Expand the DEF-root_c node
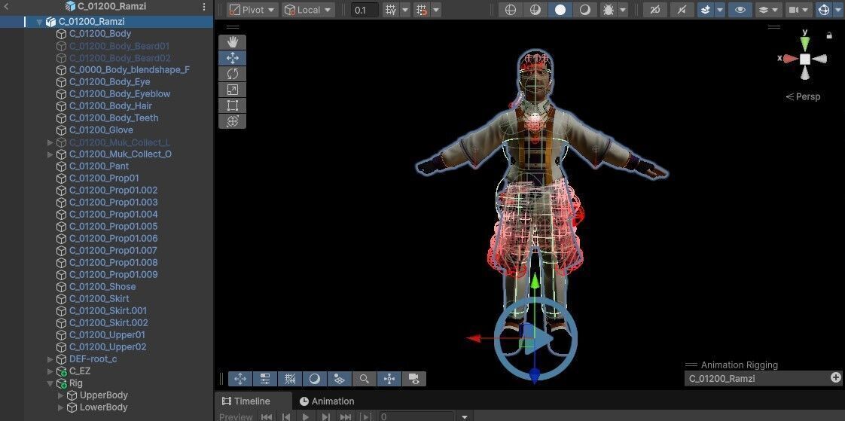The height and width of the screenshot is (421, 845). pyautogui.click(x=50, y=359)
